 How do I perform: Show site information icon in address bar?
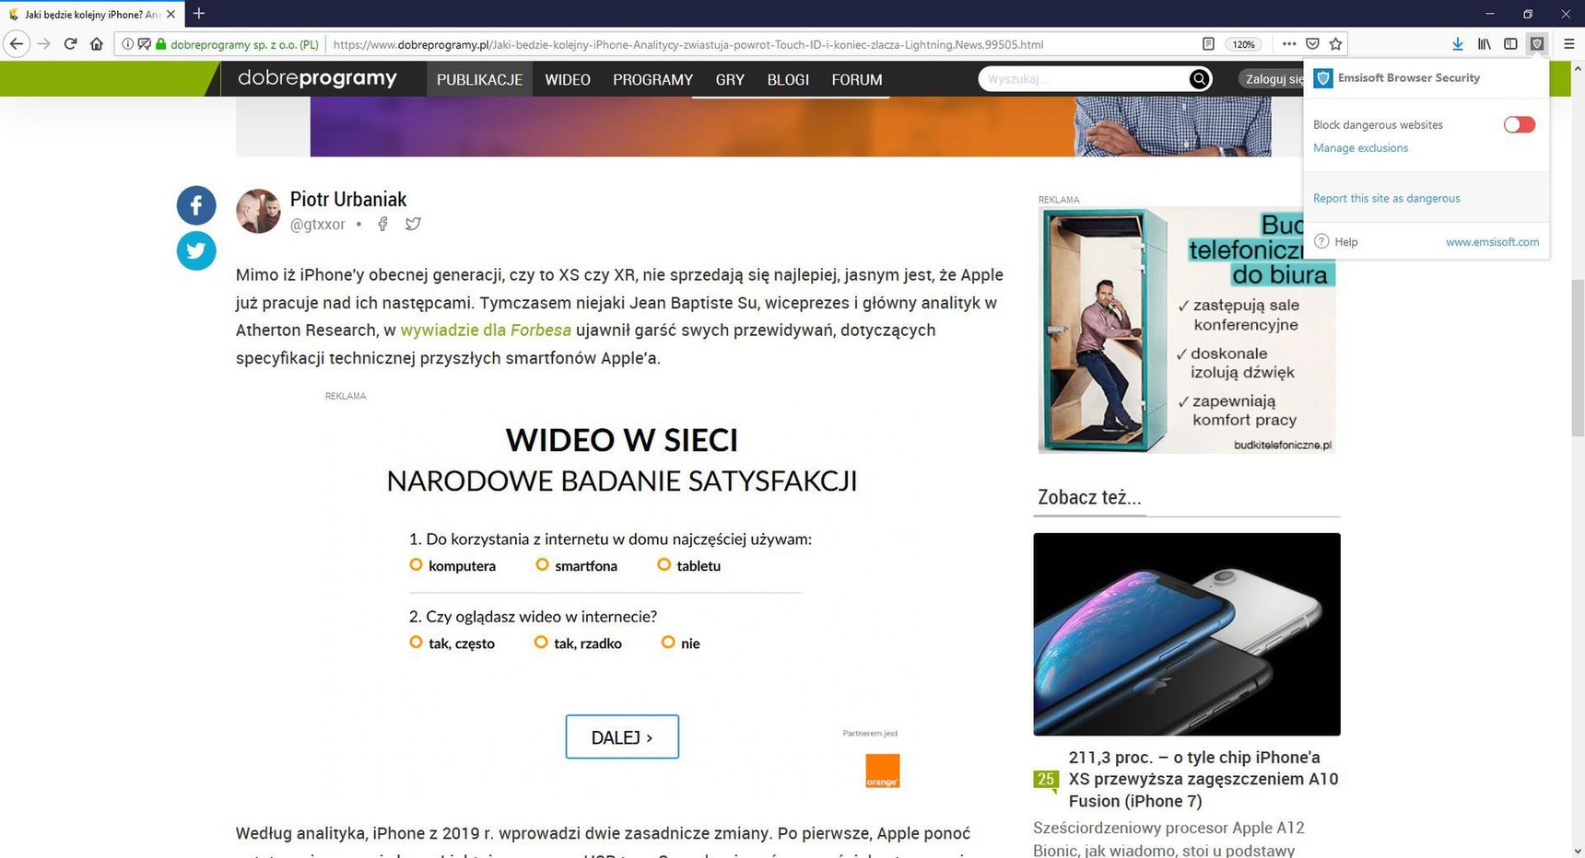pyautogui.click(x=127, y=43)
